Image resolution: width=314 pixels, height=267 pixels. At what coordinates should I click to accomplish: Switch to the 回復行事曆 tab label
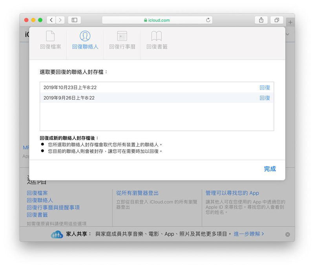[x=122, y=47]
